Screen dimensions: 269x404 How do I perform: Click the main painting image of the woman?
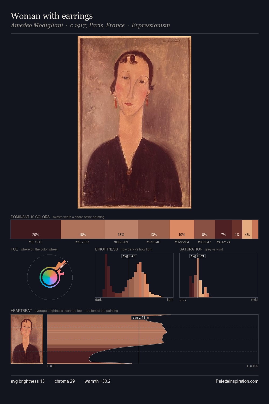[134, 122]
